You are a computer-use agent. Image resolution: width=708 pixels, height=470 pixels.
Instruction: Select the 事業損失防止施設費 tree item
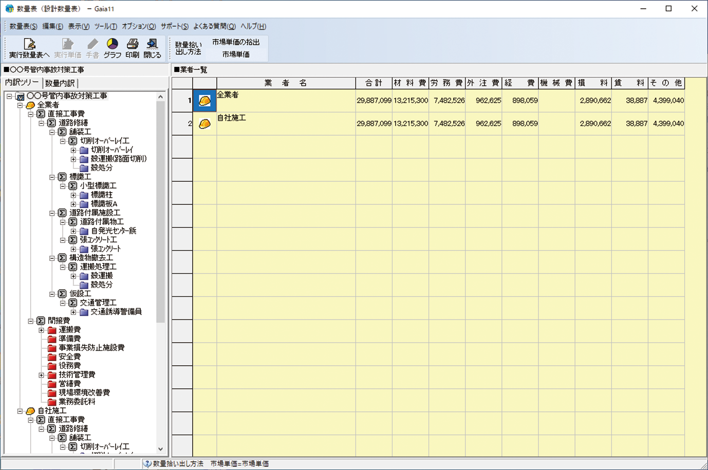click(91, 348)
